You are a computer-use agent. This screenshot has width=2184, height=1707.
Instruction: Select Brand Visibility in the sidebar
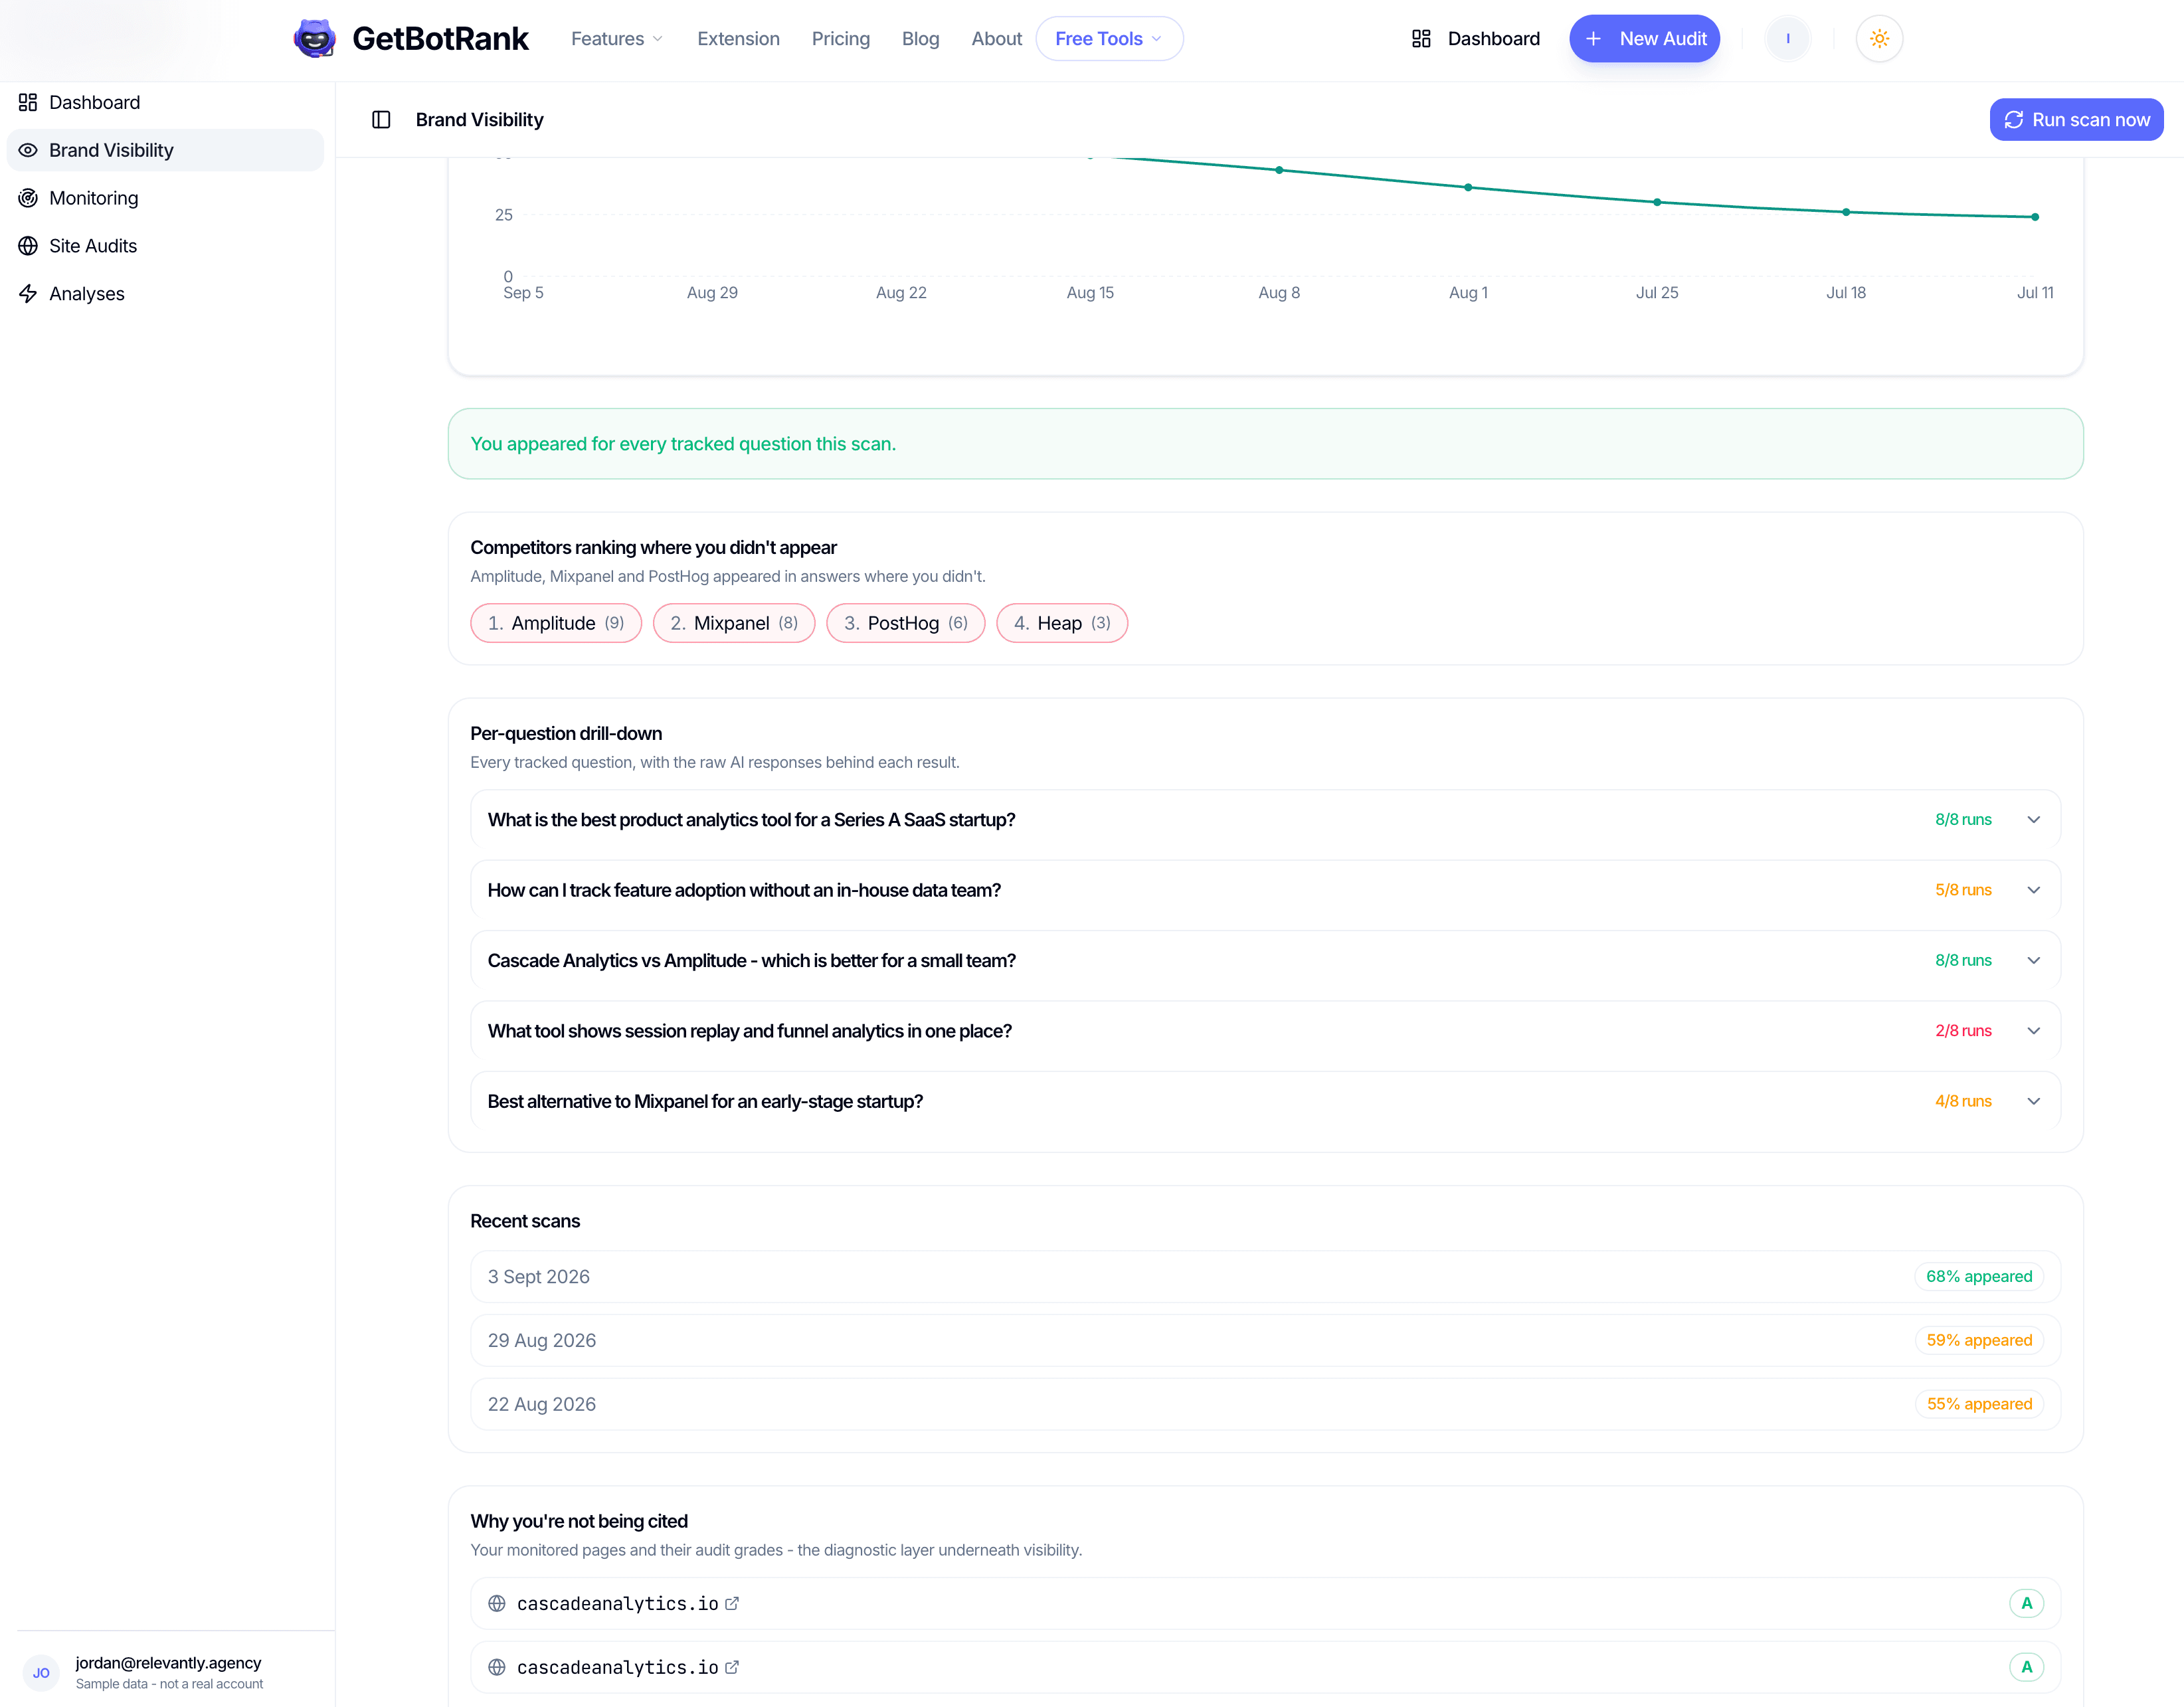pos(165,150)
